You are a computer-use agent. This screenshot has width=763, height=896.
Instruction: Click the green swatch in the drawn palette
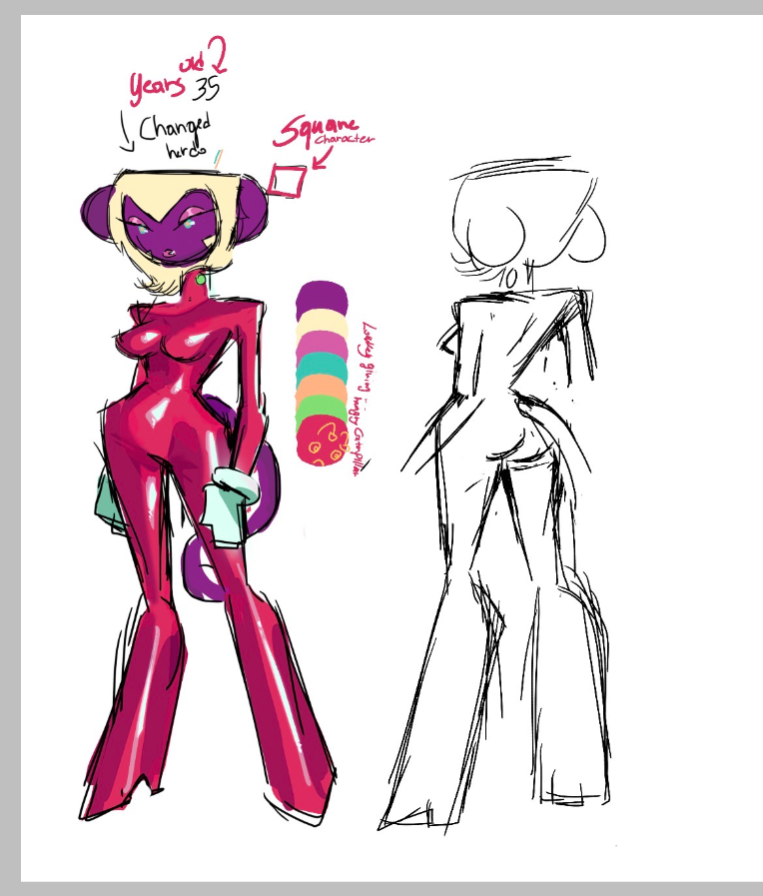[322, 409]
